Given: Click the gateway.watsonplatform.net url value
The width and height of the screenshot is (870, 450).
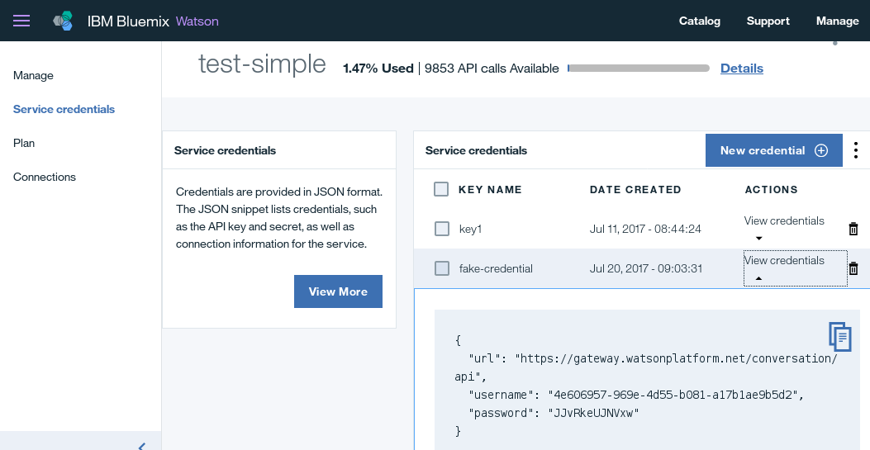Looking at the screenshot, I should tap(646, 367).
